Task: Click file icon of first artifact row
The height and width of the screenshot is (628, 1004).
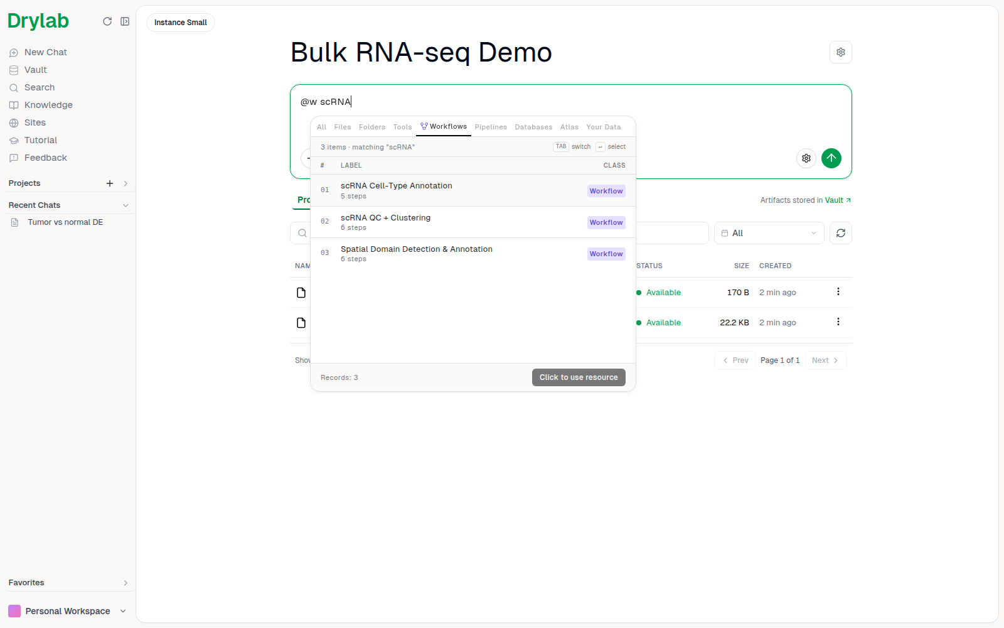Action: pyautogui.click(x=301, y=293)
